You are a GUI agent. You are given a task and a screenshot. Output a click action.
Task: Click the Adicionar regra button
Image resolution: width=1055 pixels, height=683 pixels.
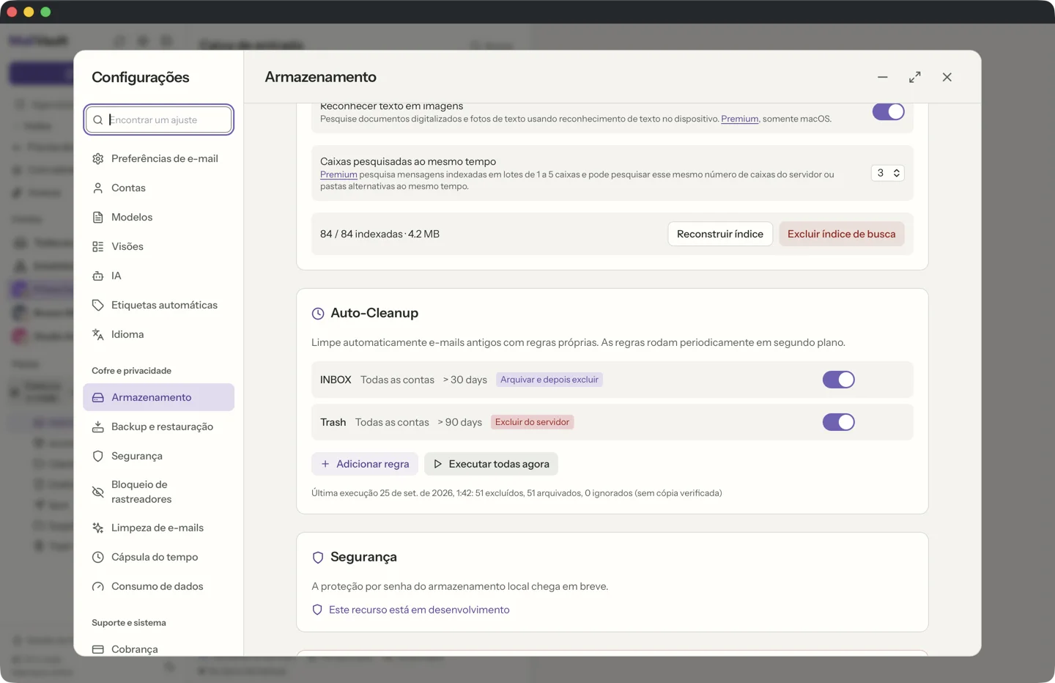365,464
